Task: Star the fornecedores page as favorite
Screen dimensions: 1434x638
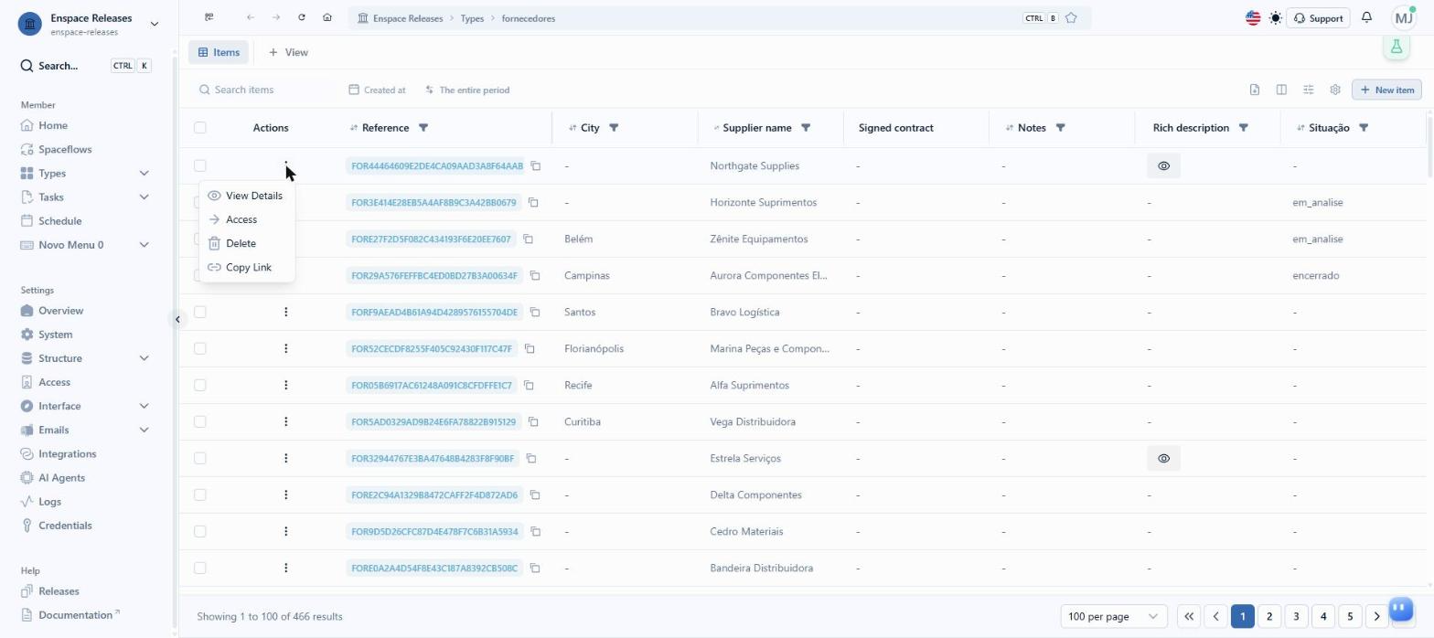Action: (1071, 18)
